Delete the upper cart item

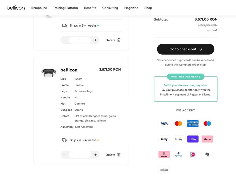click(x=113, y=40)
